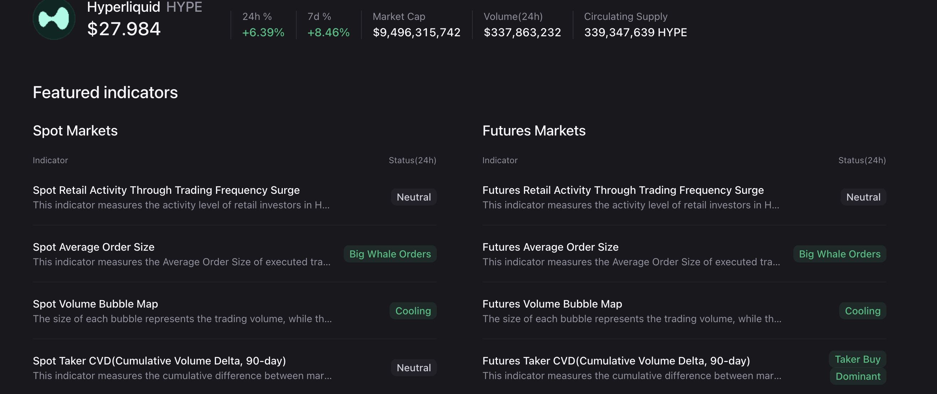View Spot Taker CVD details
The image size is (937, 394).
tap(159, 361)
